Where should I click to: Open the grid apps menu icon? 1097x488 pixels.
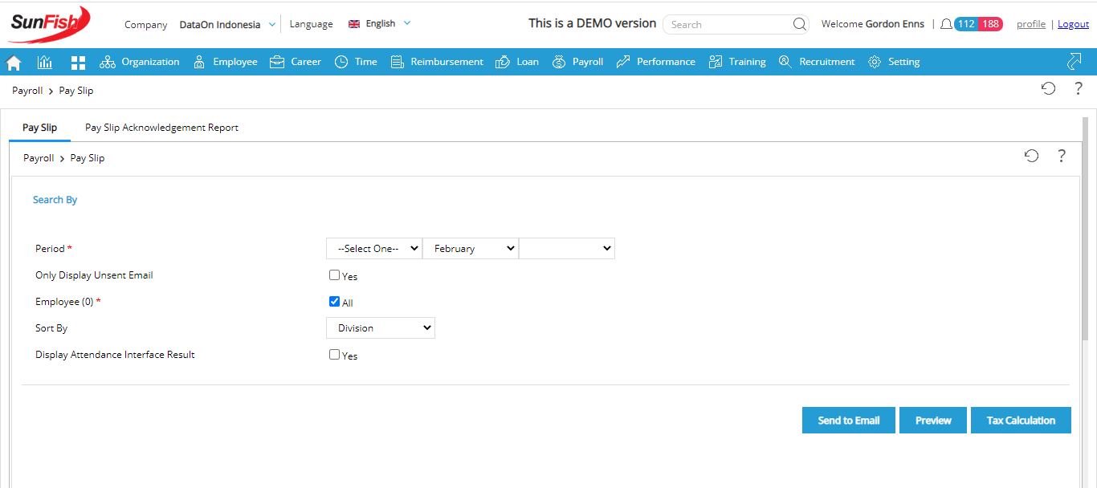coord(78,62)
